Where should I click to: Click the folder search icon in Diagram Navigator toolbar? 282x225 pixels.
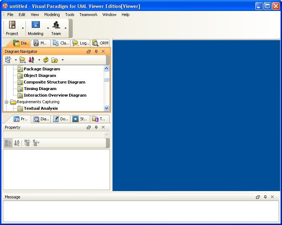point(23,59)
